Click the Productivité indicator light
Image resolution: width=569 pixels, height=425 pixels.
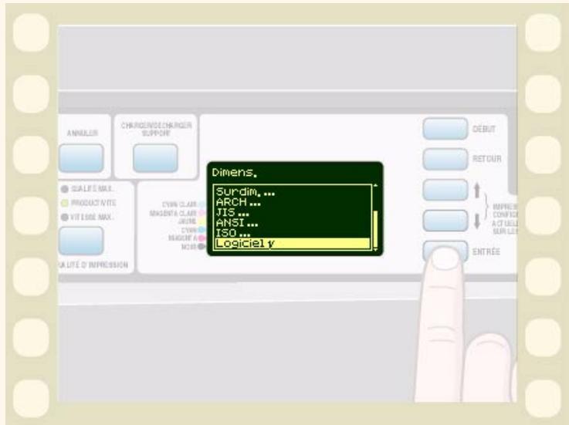(x=65, y=203)
